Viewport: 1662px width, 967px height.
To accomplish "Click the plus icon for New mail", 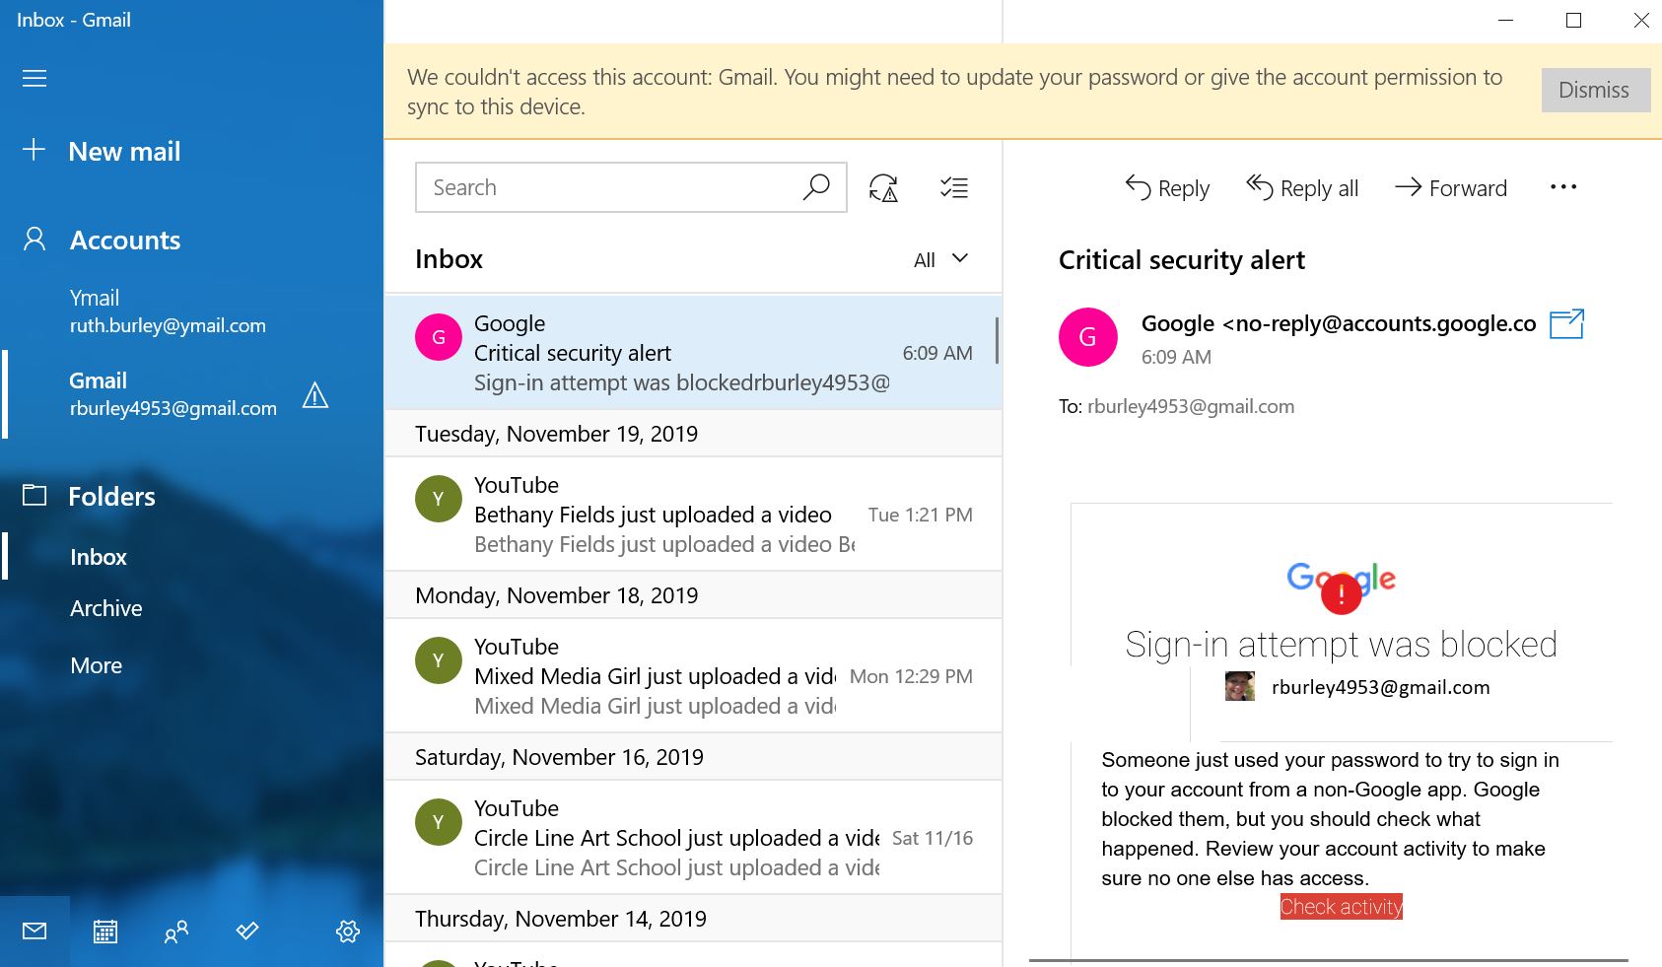I will (x=34, y=150).
